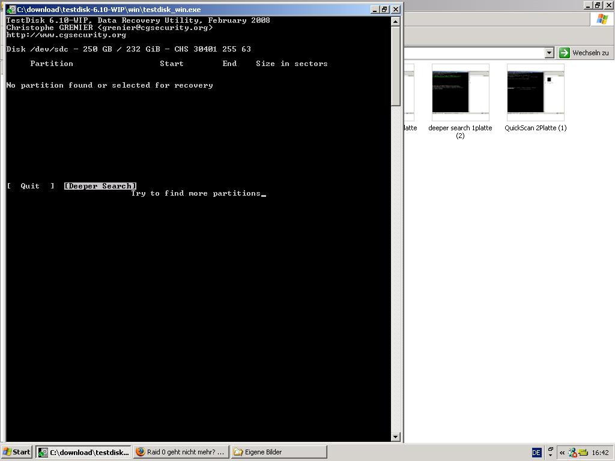Click the 'Disk /dev/sdc - 250 GB' line
This screenshot has height=461, width=615.
[129, 49]
